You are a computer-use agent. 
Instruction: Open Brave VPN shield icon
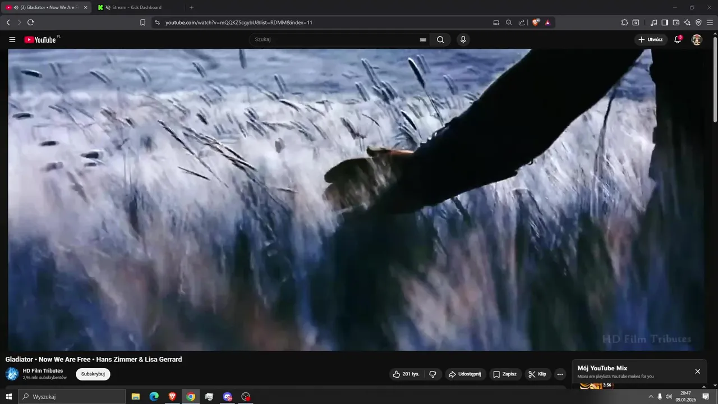[698, 22]
